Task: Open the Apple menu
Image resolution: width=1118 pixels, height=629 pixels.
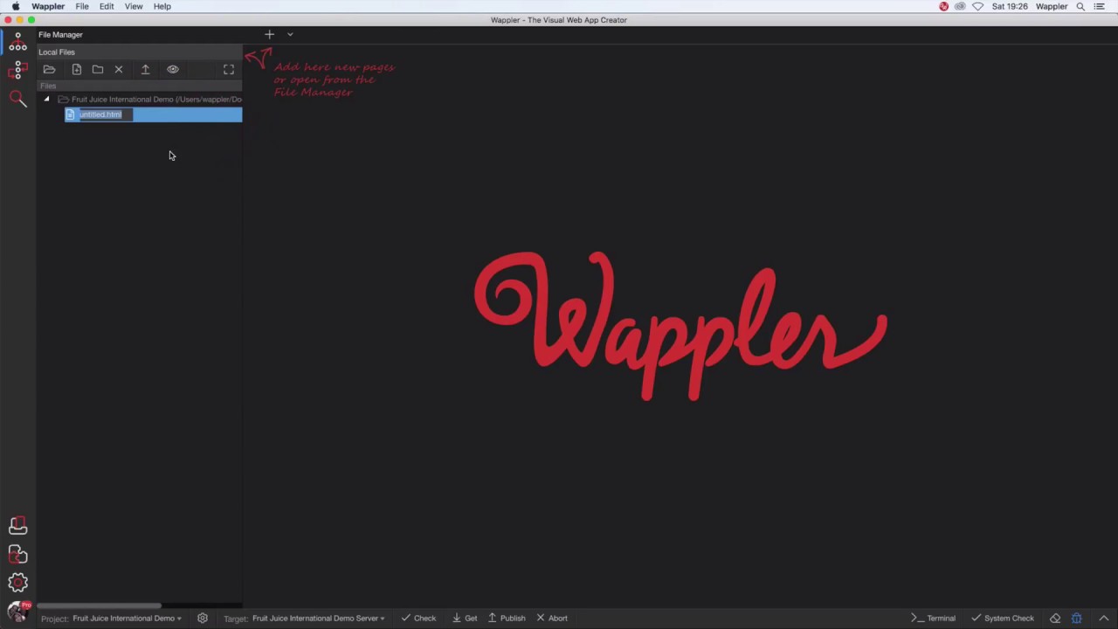Action: [x=16, y=6]
